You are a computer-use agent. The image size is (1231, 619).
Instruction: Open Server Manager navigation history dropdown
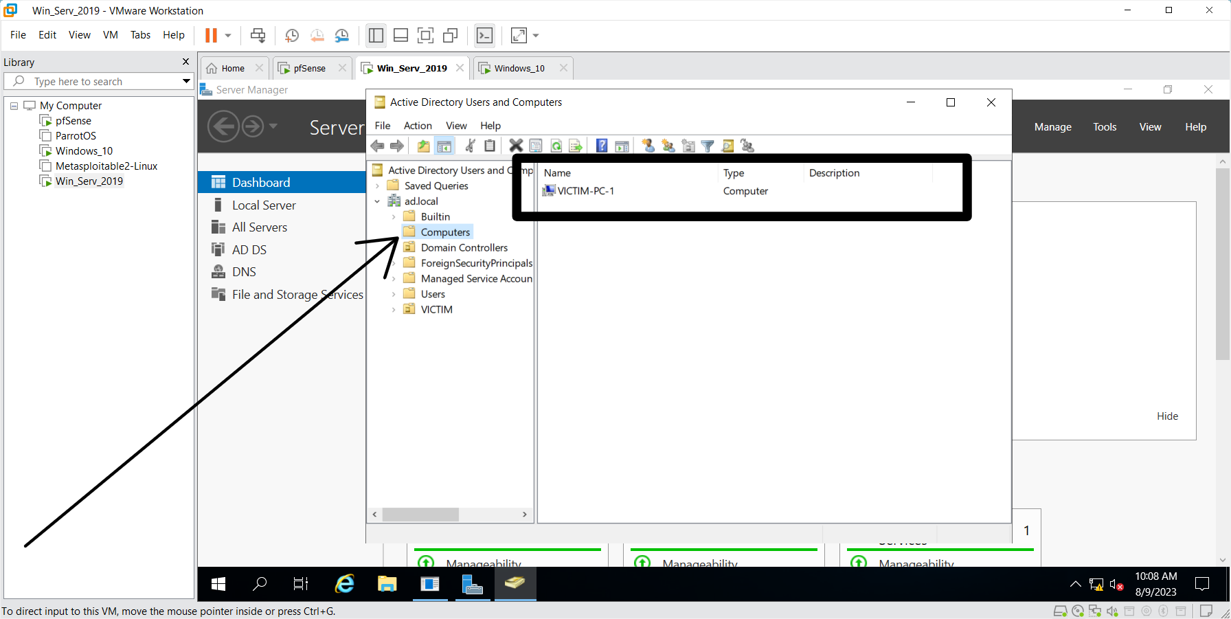(x=273, y=126)
